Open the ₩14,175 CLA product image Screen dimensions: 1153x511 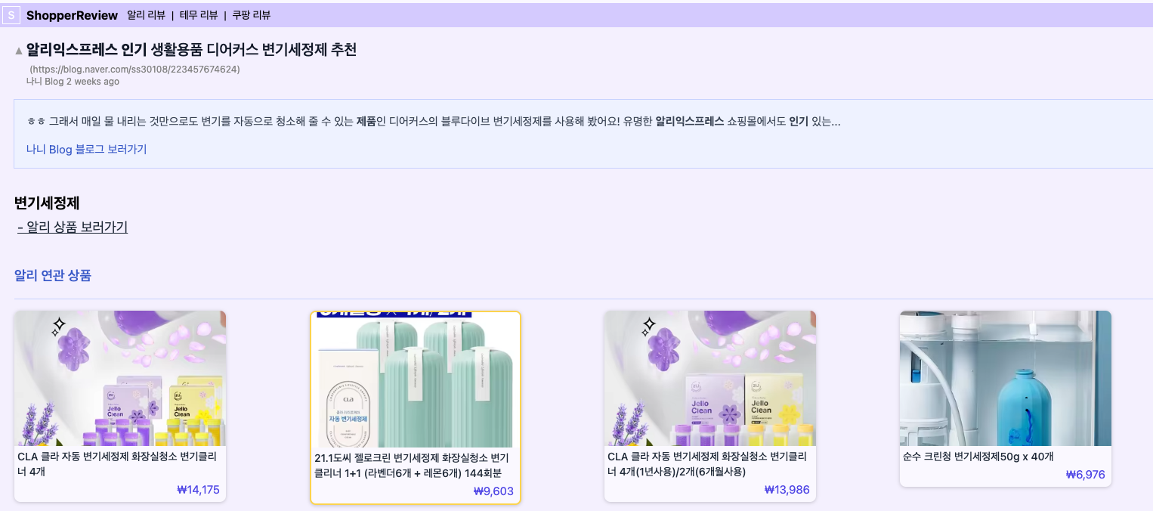120,378
